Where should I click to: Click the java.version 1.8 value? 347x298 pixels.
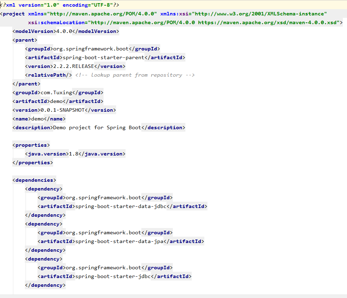pyautogui.click(x=74, y=154)
